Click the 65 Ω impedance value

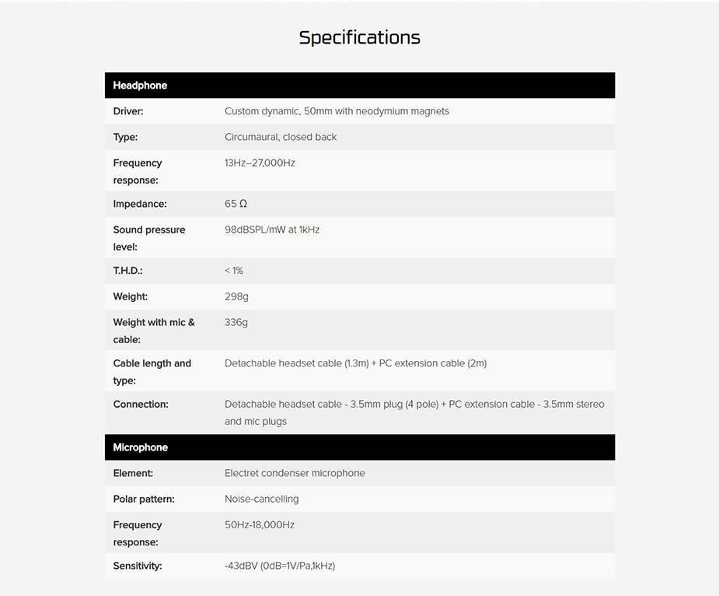[236, 204]
